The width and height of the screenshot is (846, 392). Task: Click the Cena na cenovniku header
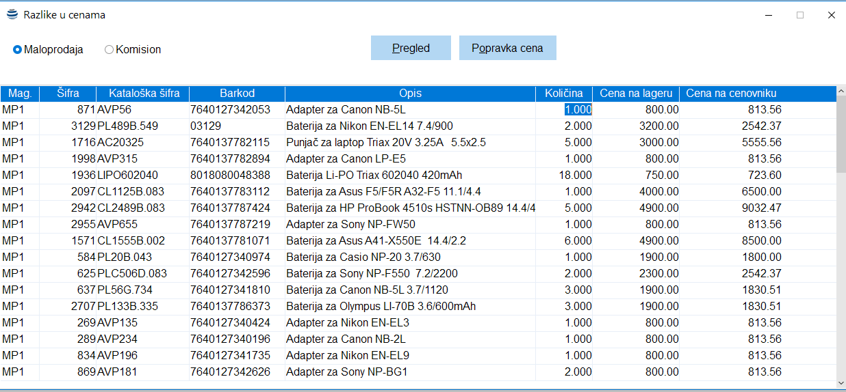tap(731, 94)
